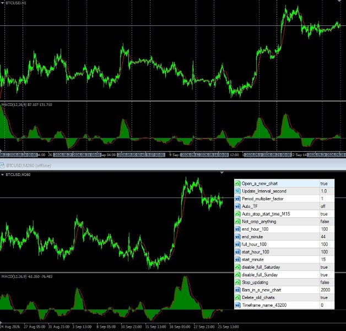Toggle the Stop_updating false value
The height and width of the screenshot is (331, 346).
click(x=327, y=282)
